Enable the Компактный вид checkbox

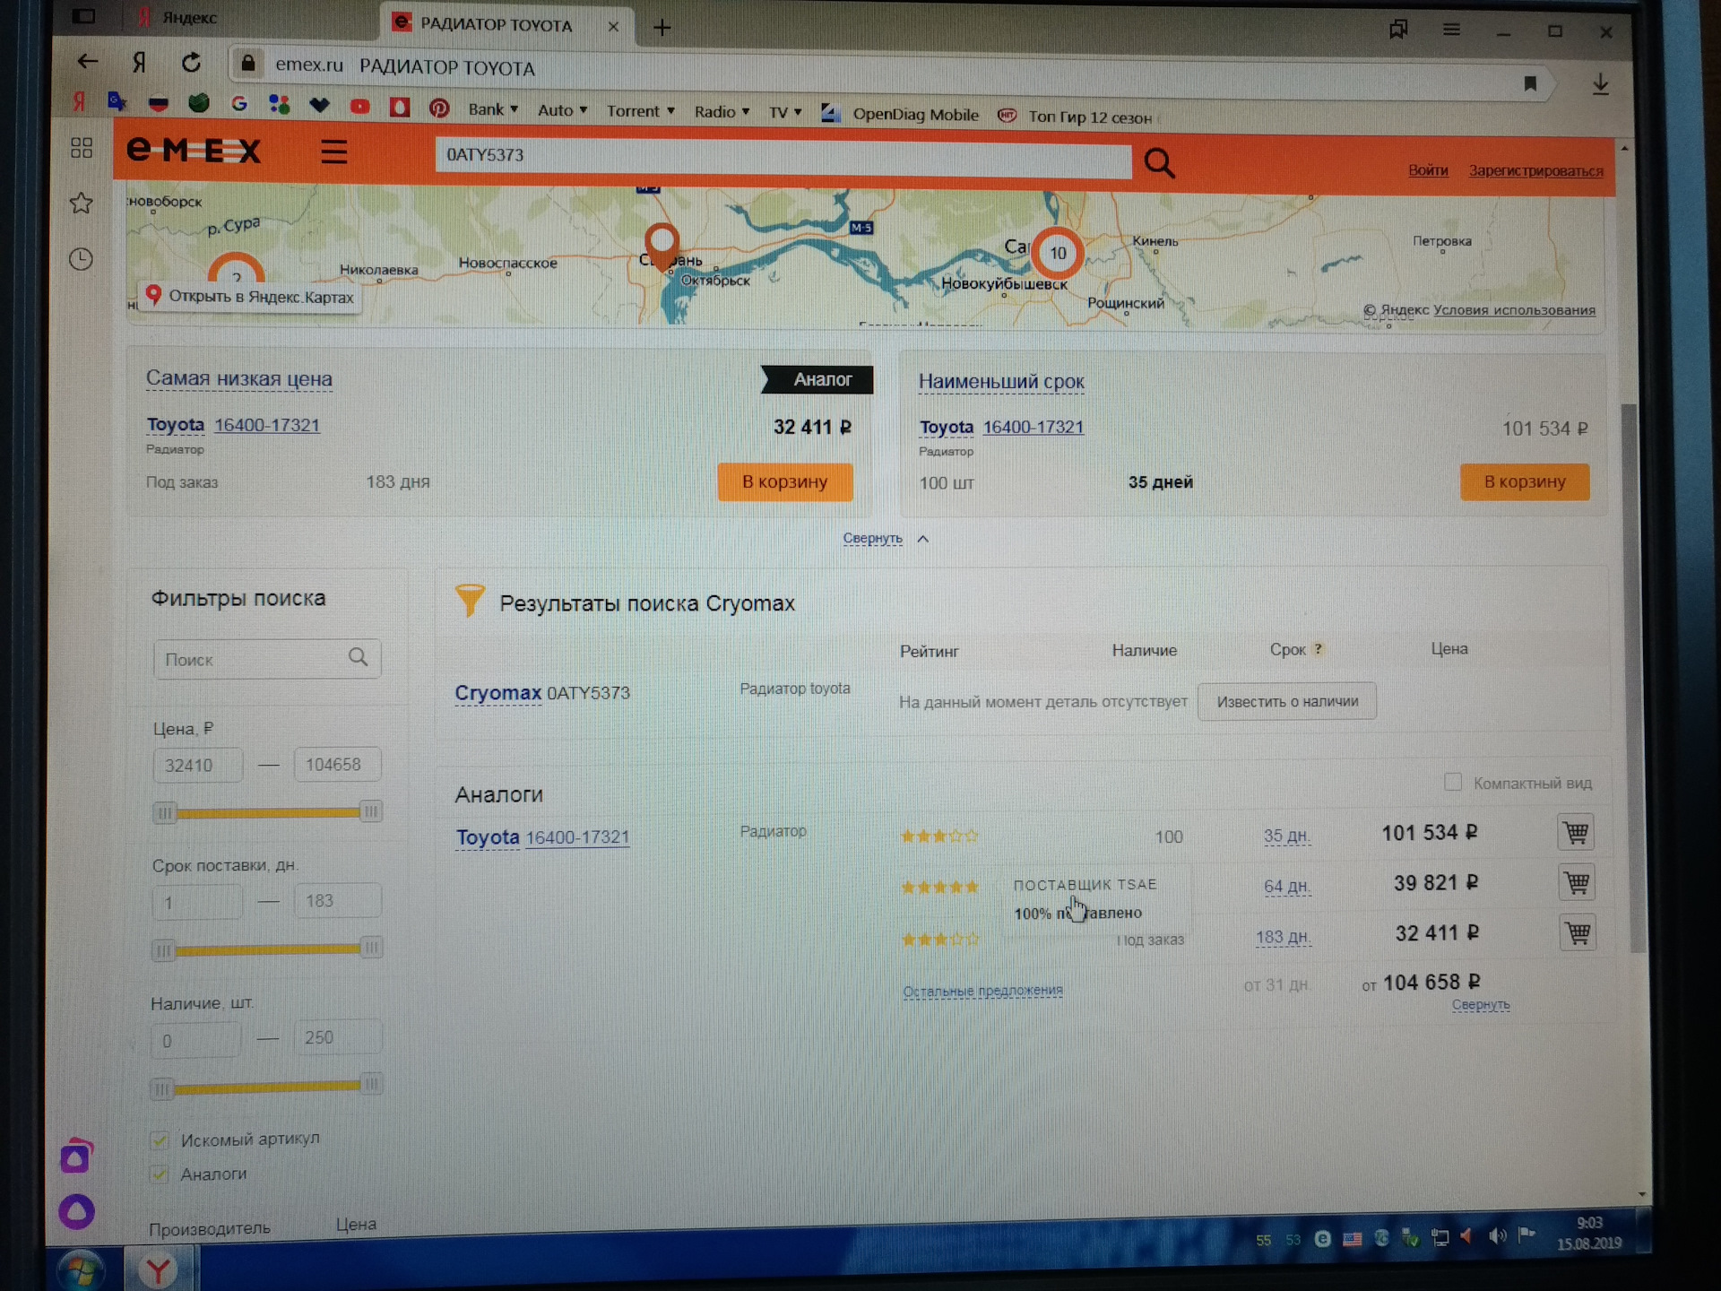point(1453,782)
